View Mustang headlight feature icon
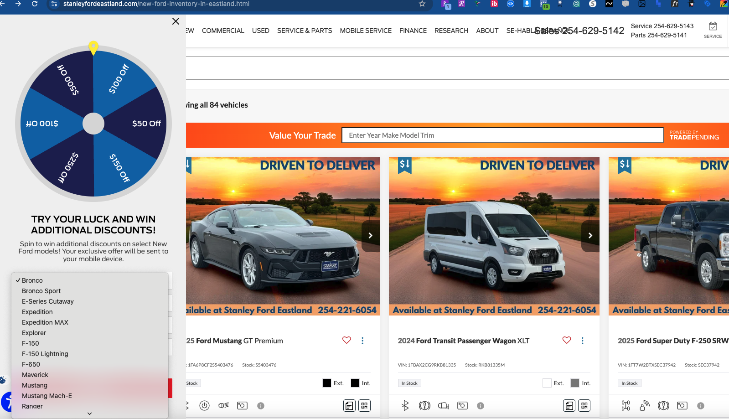This screenshot has height=419, width=729. point(223,405)
